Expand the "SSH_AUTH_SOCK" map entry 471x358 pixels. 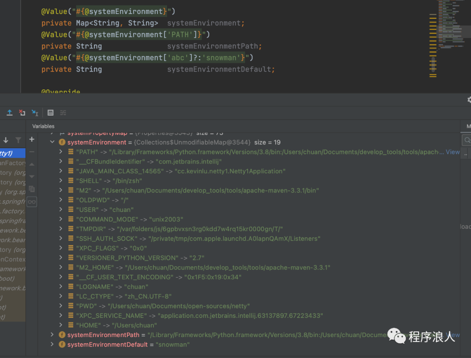pyautogui.click(x=61, y=238)
